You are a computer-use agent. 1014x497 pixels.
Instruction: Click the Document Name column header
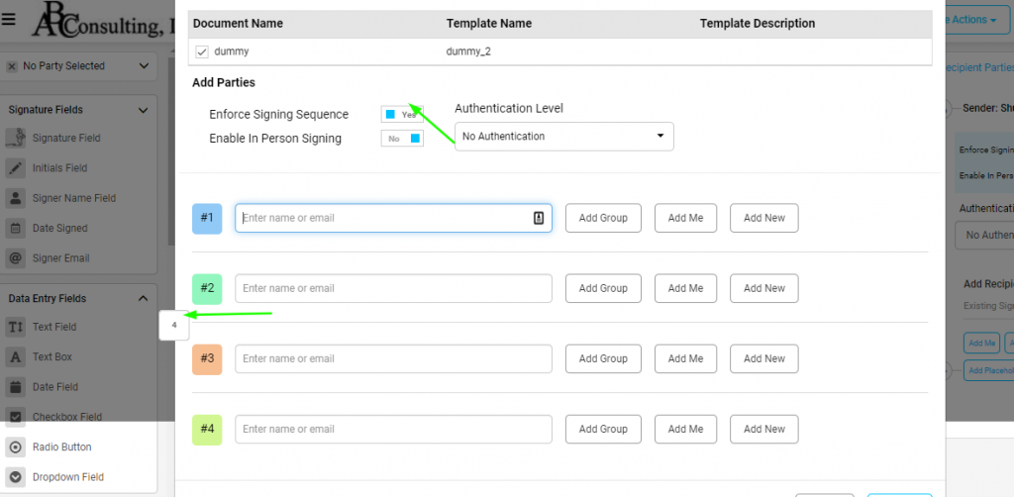[x=238, y=24]
